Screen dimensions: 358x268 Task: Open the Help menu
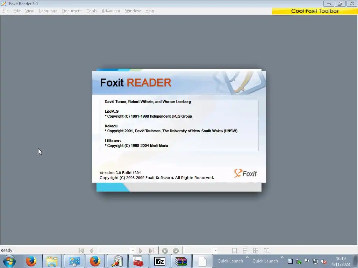(150, 11)
